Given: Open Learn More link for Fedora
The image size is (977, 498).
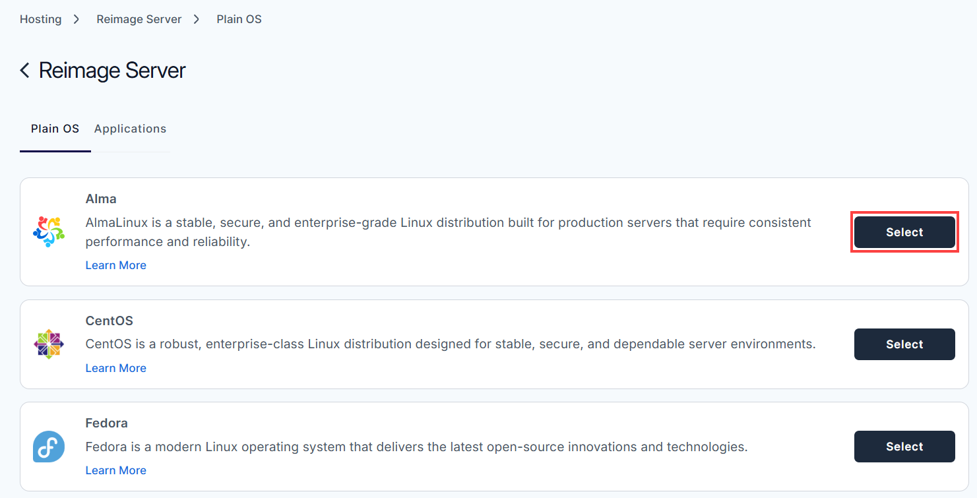Looking at the screenshot, I should (116, 470).
